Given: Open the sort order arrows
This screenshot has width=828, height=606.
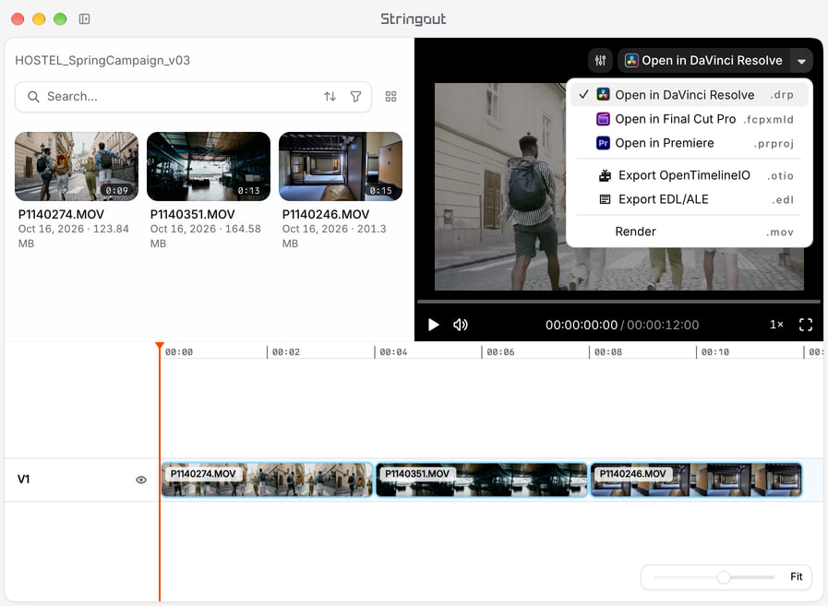Looking at the screenshot, I should click(330, 97).
